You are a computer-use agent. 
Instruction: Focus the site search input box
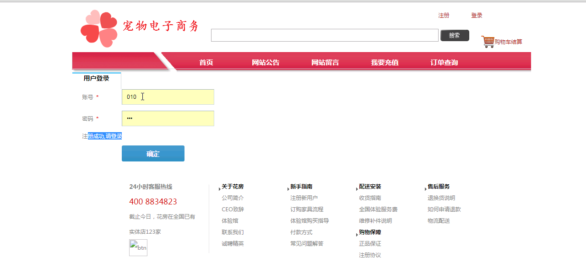[325, 35]
